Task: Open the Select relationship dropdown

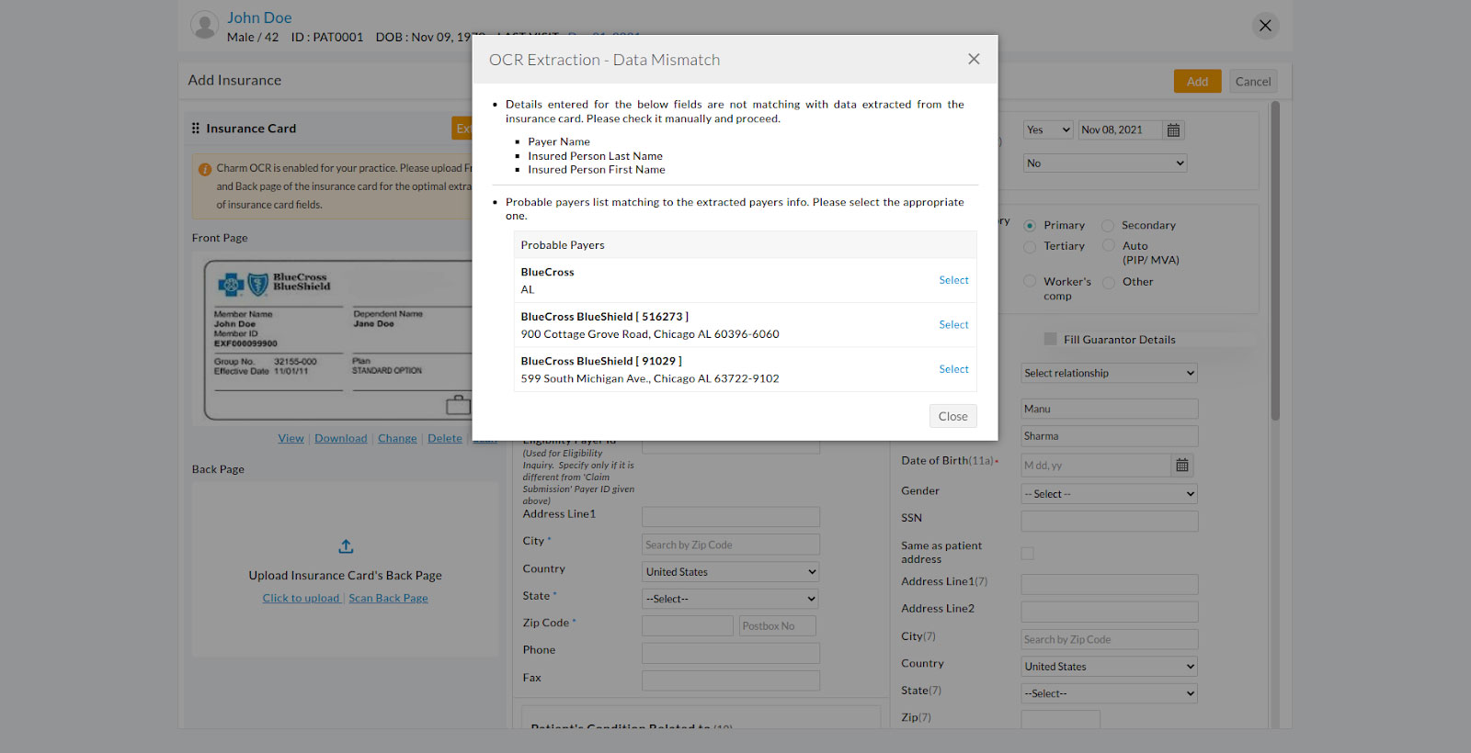Action: pyautogui.click(x=1109, y=374)
